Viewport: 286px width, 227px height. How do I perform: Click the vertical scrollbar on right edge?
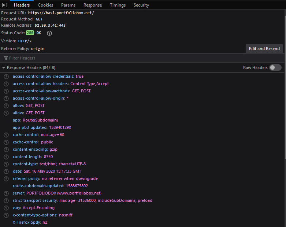point(285,84)
